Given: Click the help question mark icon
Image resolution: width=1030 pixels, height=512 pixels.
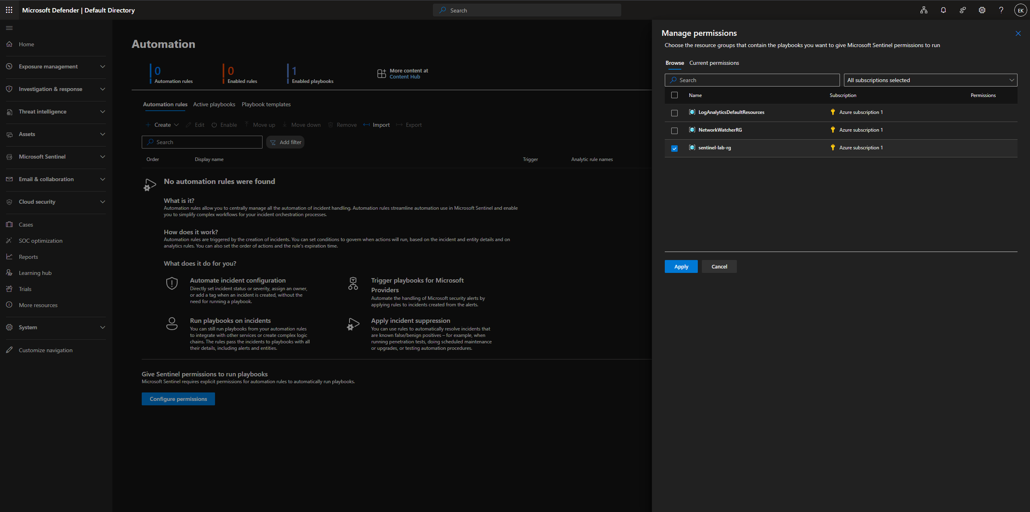Looking at the screenshot, I should tap(1001, 10).
